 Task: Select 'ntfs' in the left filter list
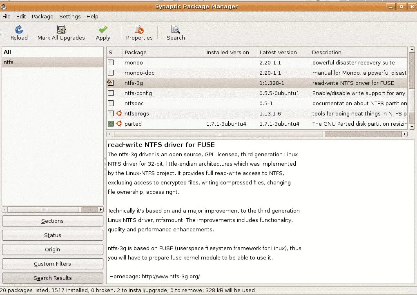click(52, 62)
